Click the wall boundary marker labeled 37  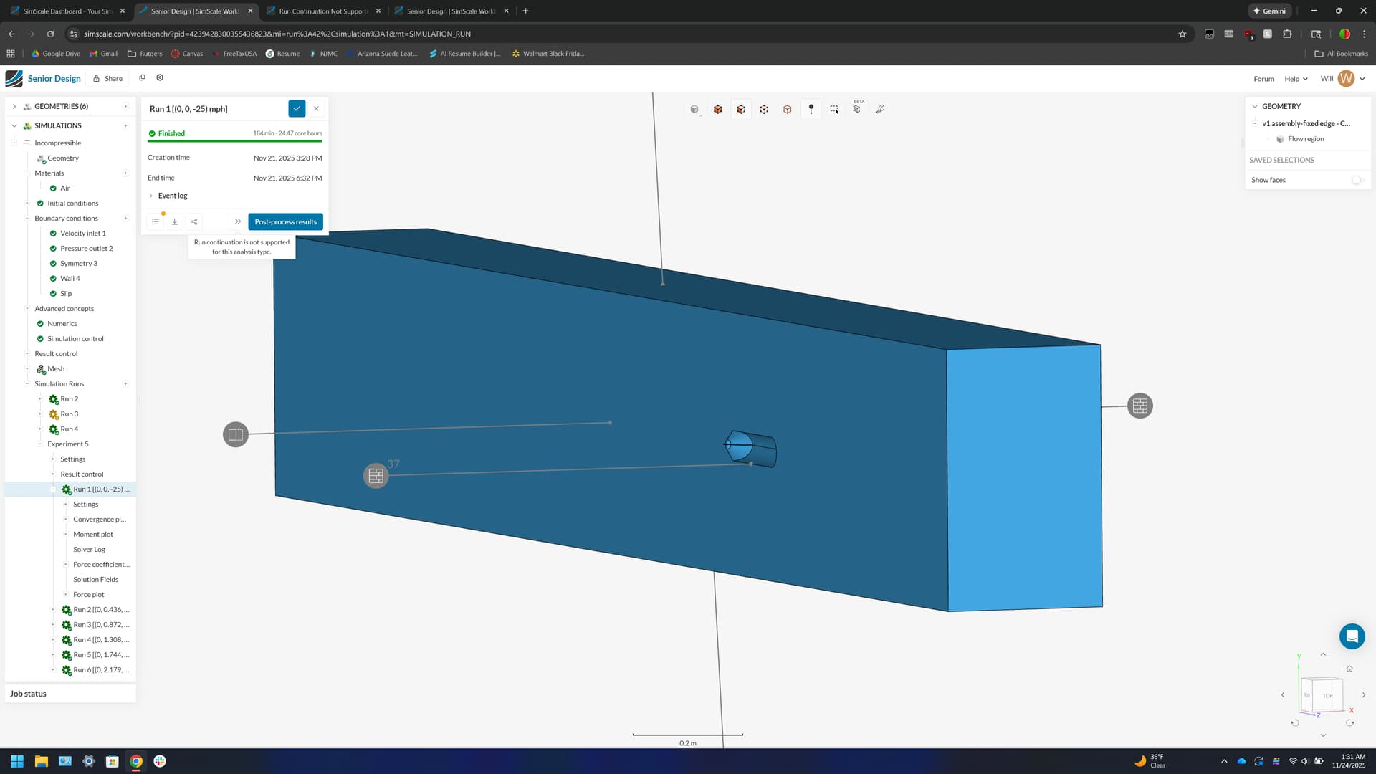click(376, 475)
